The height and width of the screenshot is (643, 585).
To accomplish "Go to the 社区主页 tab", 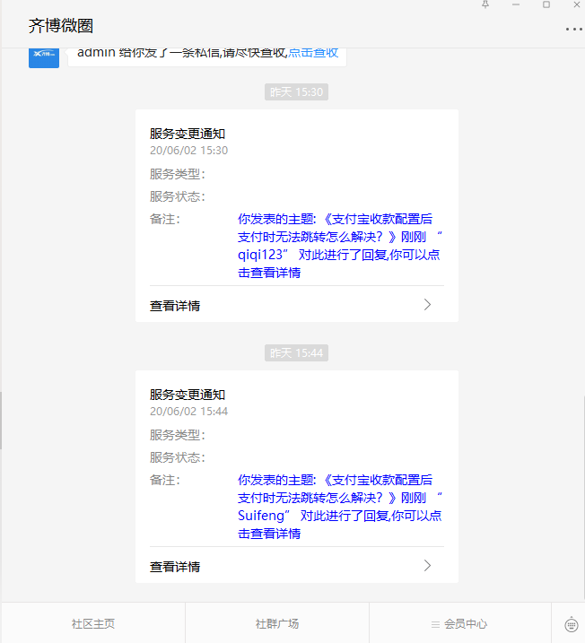I will [x=93, y=624].
